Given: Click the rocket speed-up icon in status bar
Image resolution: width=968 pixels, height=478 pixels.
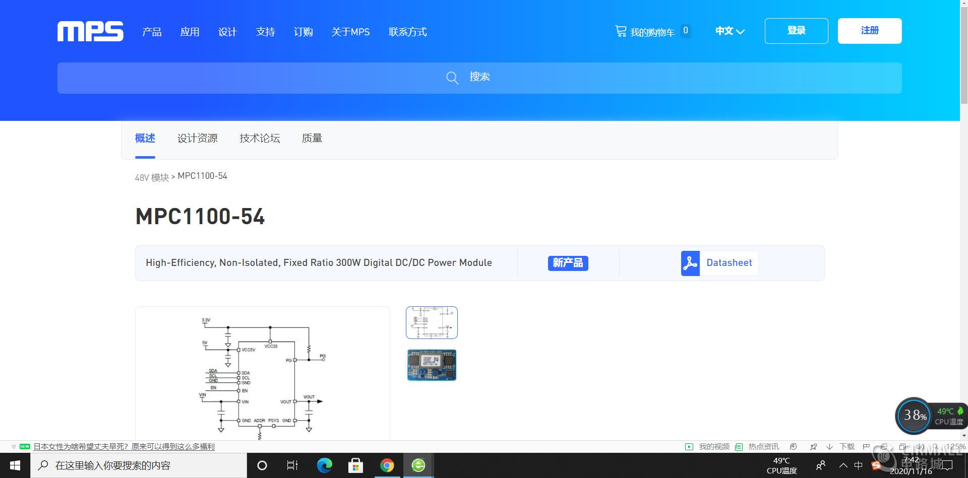Looking at the screenshot, I should pos(813,446).
